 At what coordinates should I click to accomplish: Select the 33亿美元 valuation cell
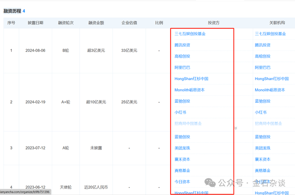coord(129,51)
